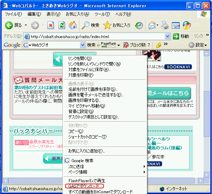Open the お気に入り(A) menu
Image resolution: width=212 pixels, height=194 pixels.
coord(77,14)
